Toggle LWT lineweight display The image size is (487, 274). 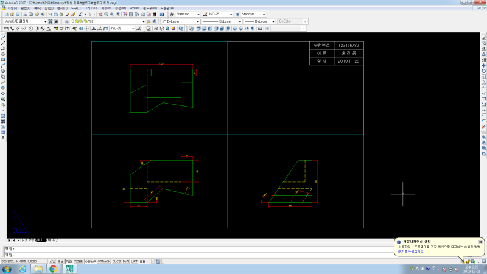(x=133, y=261)
